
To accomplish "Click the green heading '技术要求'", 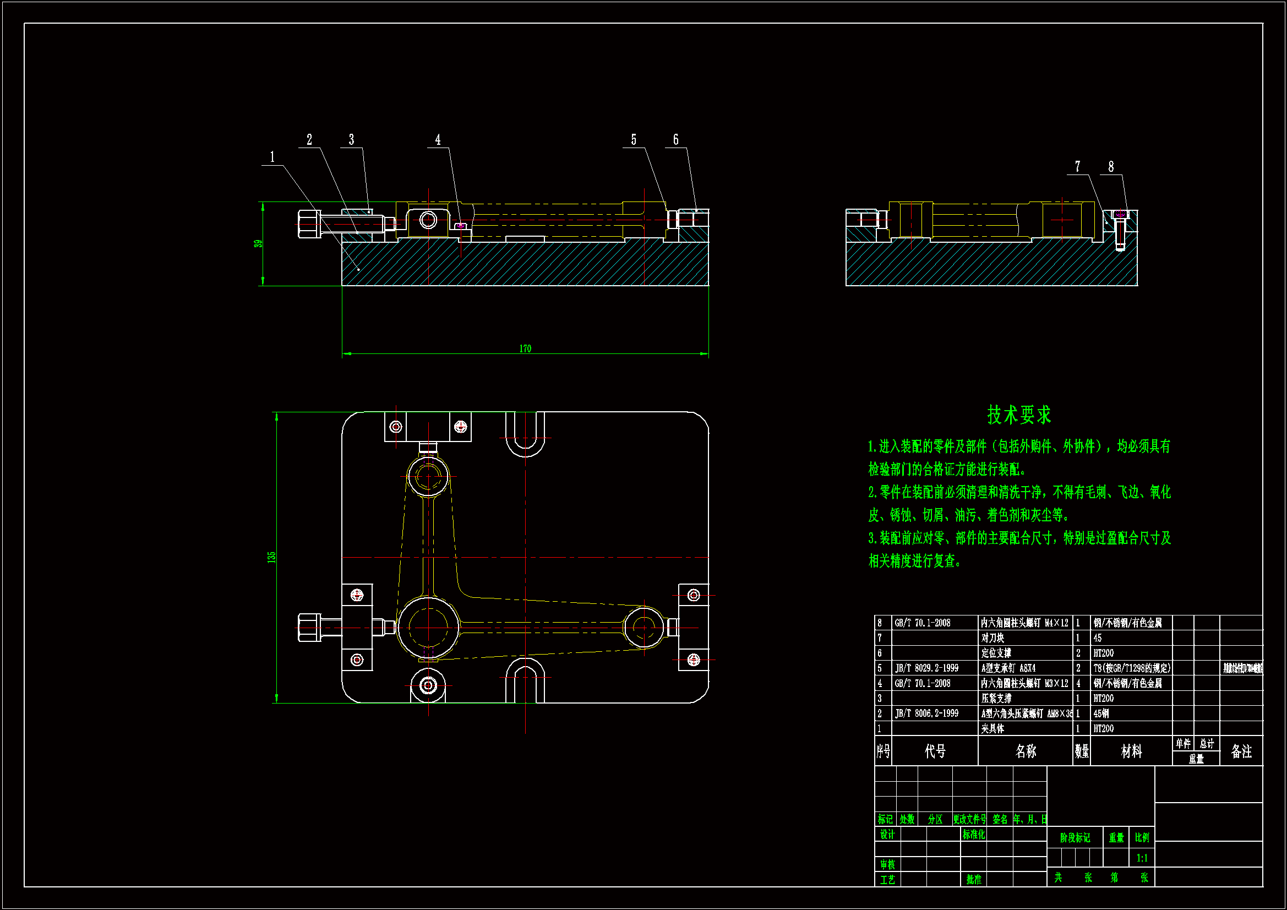I will pos(1019,416).
